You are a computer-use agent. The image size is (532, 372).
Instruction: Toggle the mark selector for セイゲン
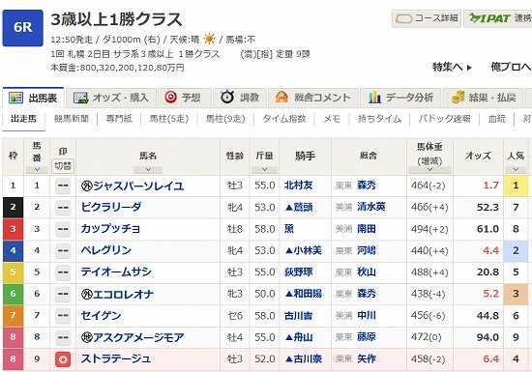click(63, 316)
